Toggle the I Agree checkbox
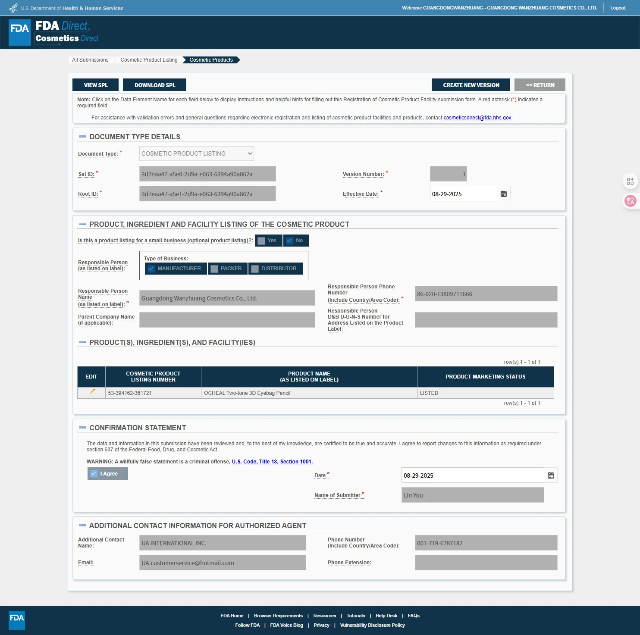The width and height of the screenshot is (640, 635). 108,473
